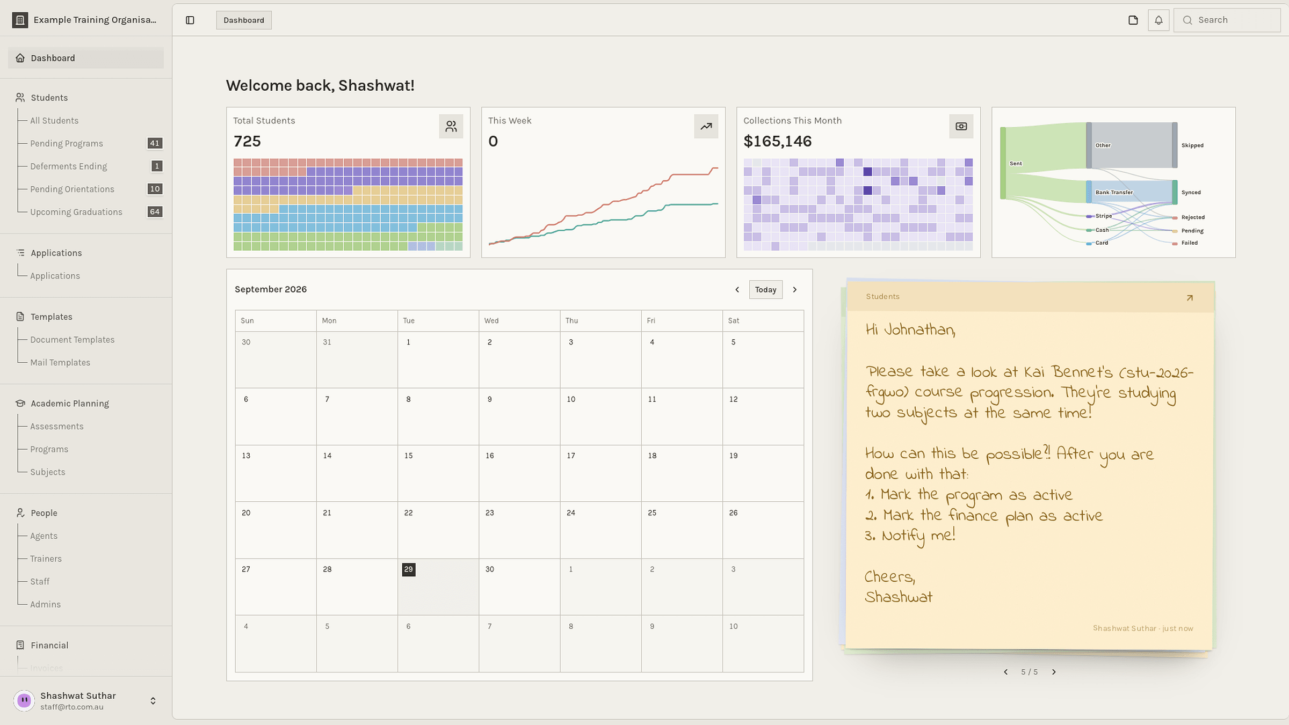Show the previous sticky note
The image size is (1289, 725).
pos(1005,672)
